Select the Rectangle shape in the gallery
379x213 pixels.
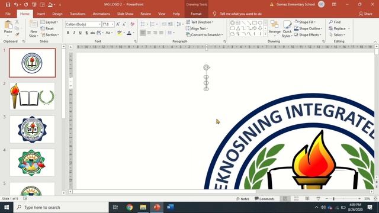(x=255, y=22)
